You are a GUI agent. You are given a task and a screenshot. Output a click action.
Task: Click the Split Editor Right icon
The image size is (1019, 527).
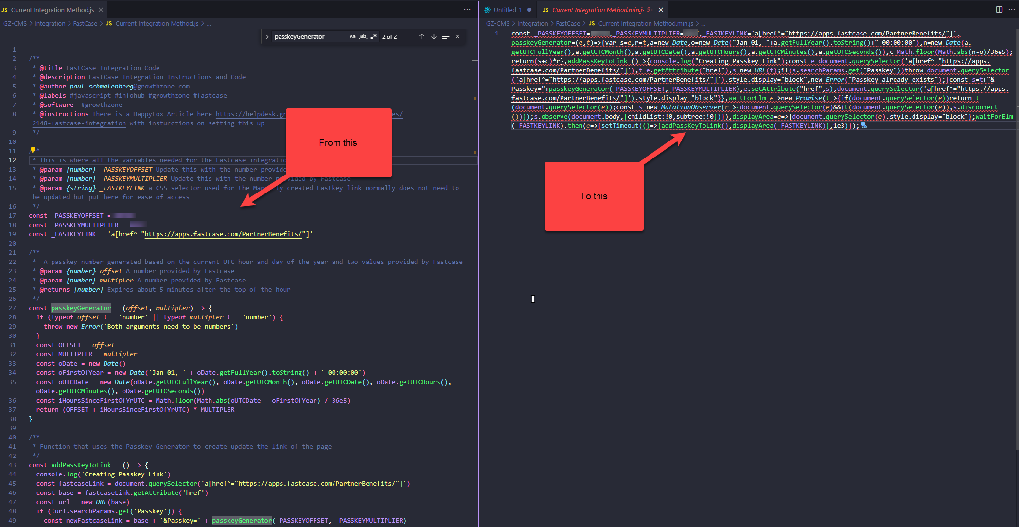pos(999,10)
